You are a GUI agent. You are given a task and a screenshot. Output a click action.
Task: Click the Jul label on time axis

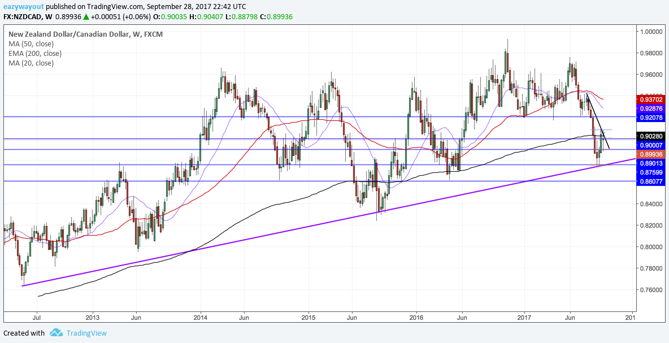37,318
